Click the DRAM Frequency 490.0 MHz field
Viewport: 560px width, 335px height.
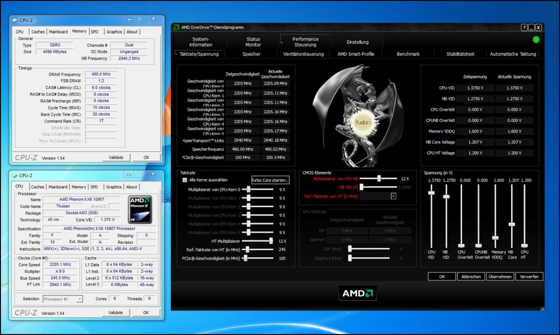[101, 74]
